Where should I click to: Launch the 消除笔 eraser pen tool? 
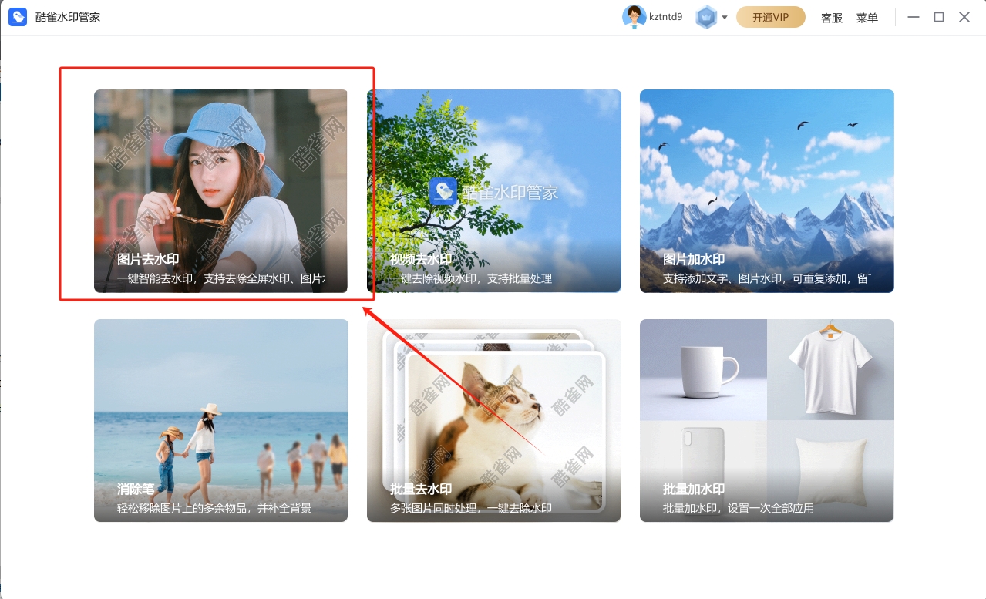coord(220,420)
